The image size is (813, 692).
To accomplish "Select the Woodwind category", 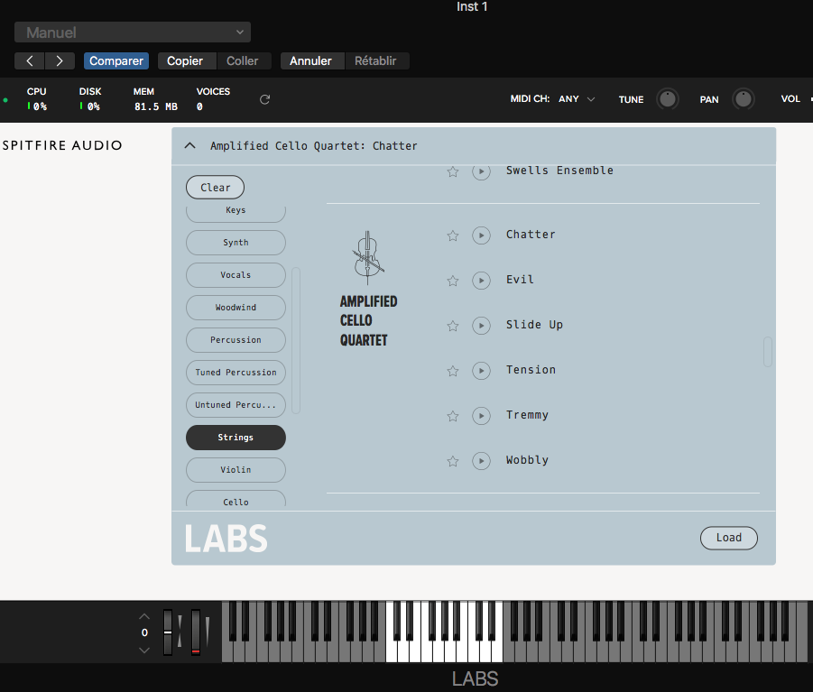I will pos(235,307).
